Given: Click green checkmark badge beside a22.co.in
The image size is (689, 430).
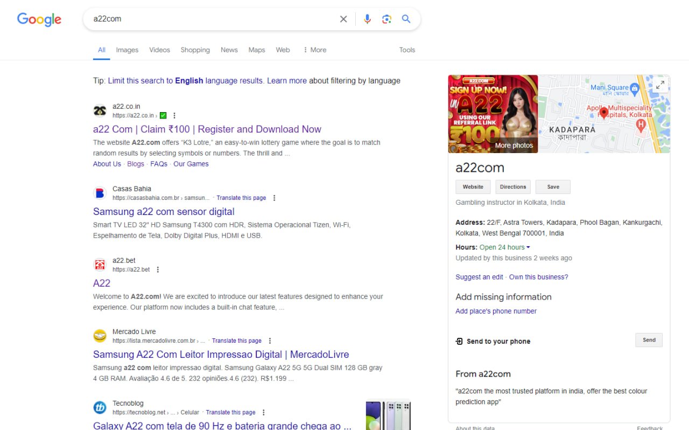Looking at the screenshot, I should coord(163,115).
